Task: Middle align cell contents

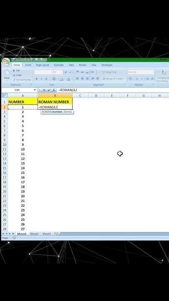Action: tap(82, 72)
